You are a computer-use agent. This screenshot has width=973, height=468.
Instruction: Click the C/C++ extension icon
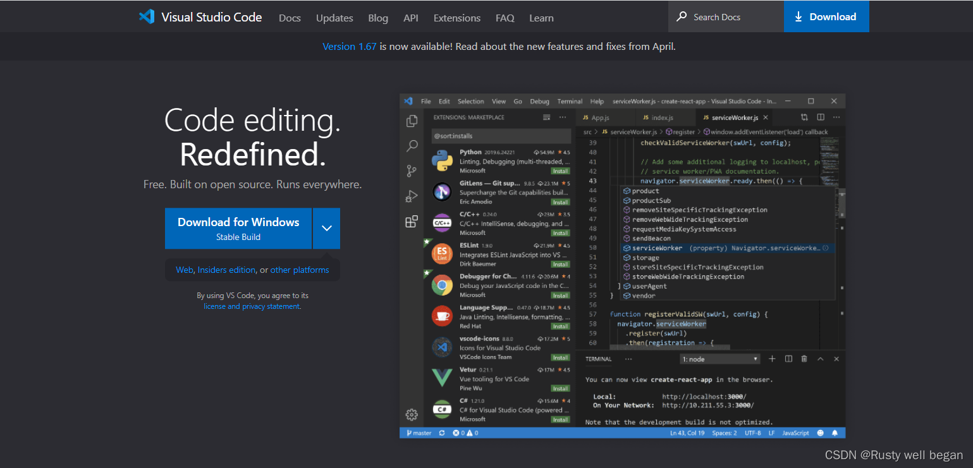(x=442, y=222)
